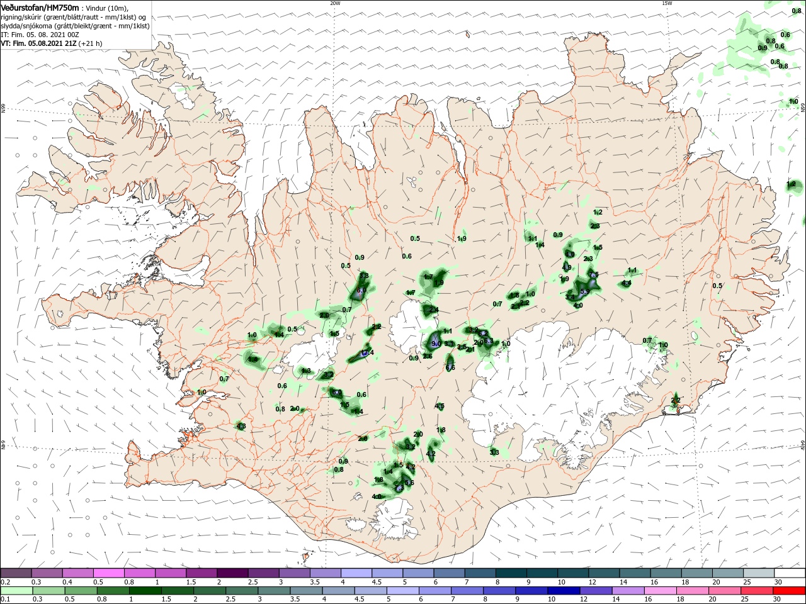Viewport: 806px width, 604px height.
Task: Click upper legend swatch between 0.8 and 1
Action: coord(140,573)
